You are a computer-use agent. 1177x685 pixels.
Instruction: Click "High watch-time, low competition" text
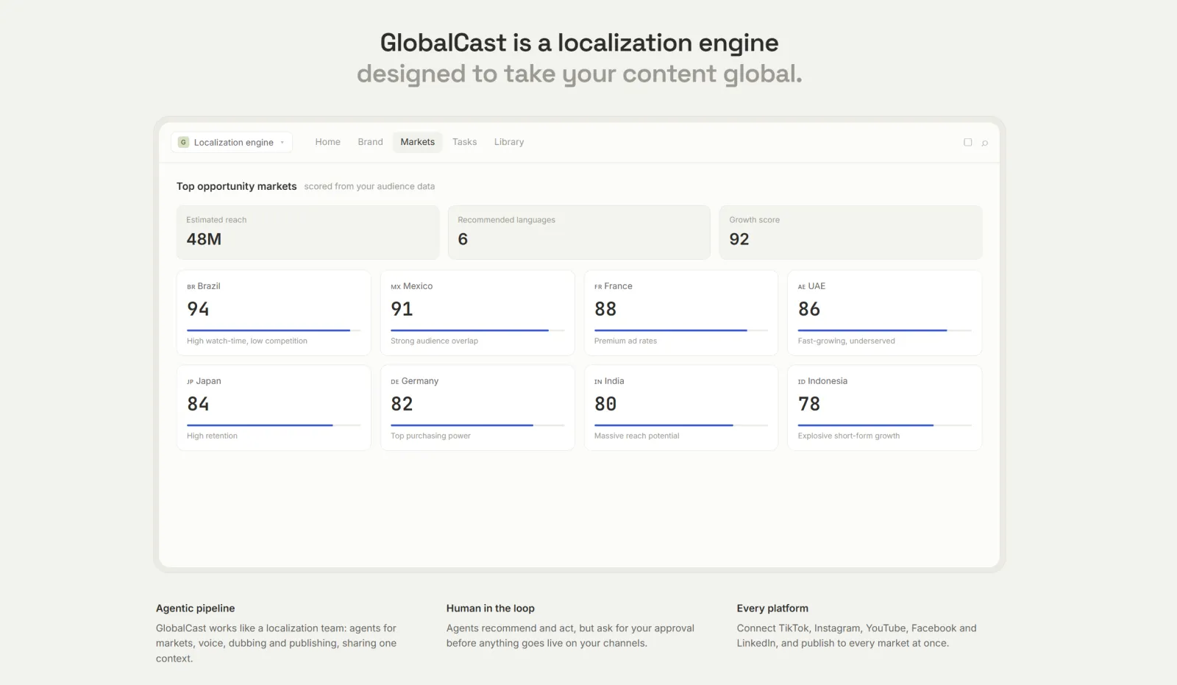coord(247,341)
